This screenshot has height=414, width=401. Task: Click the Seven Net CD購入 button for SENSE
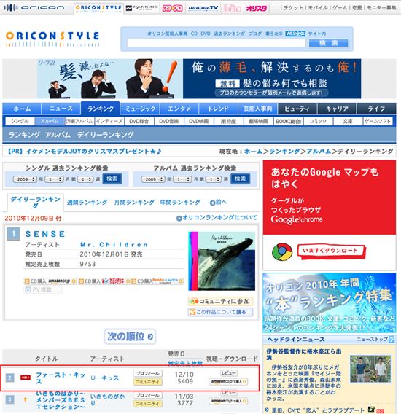(104, 281)
